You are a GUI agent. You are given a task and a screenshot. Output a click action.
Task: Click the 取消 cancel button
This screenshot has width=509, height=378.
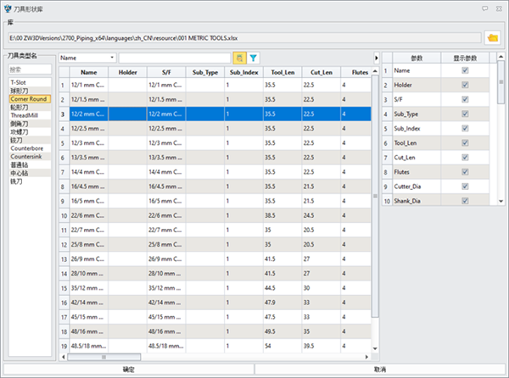[379, 370]
